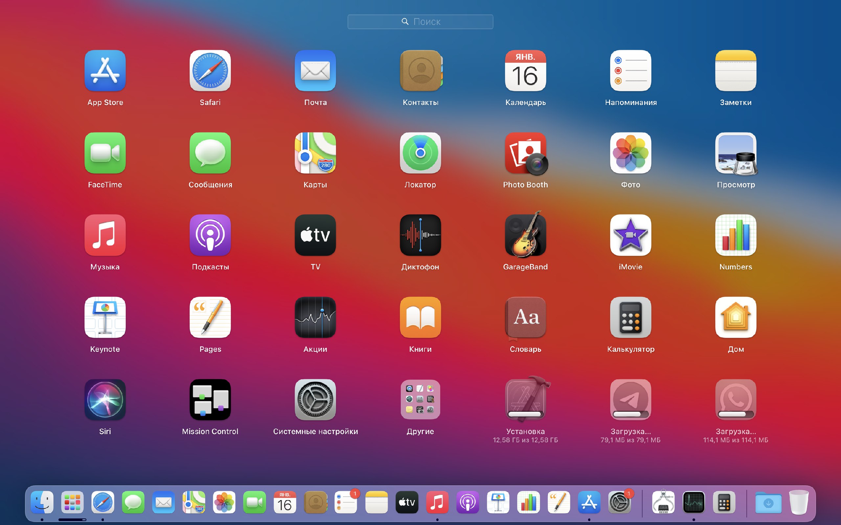Screen dimensions: 841x525
Task: Open Pages from the Launchpad grid
Action: pyautogui.click(x=210, y=317)
